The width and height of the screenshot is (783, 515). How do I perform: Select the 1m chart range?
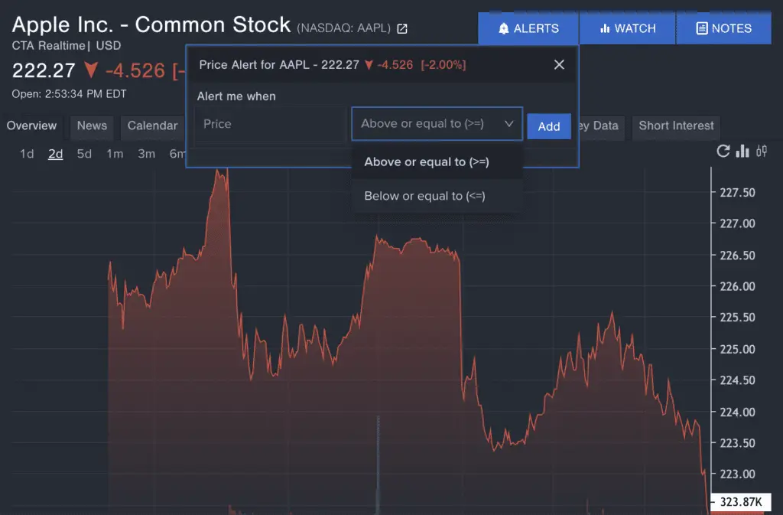click(x=115, y=154)
